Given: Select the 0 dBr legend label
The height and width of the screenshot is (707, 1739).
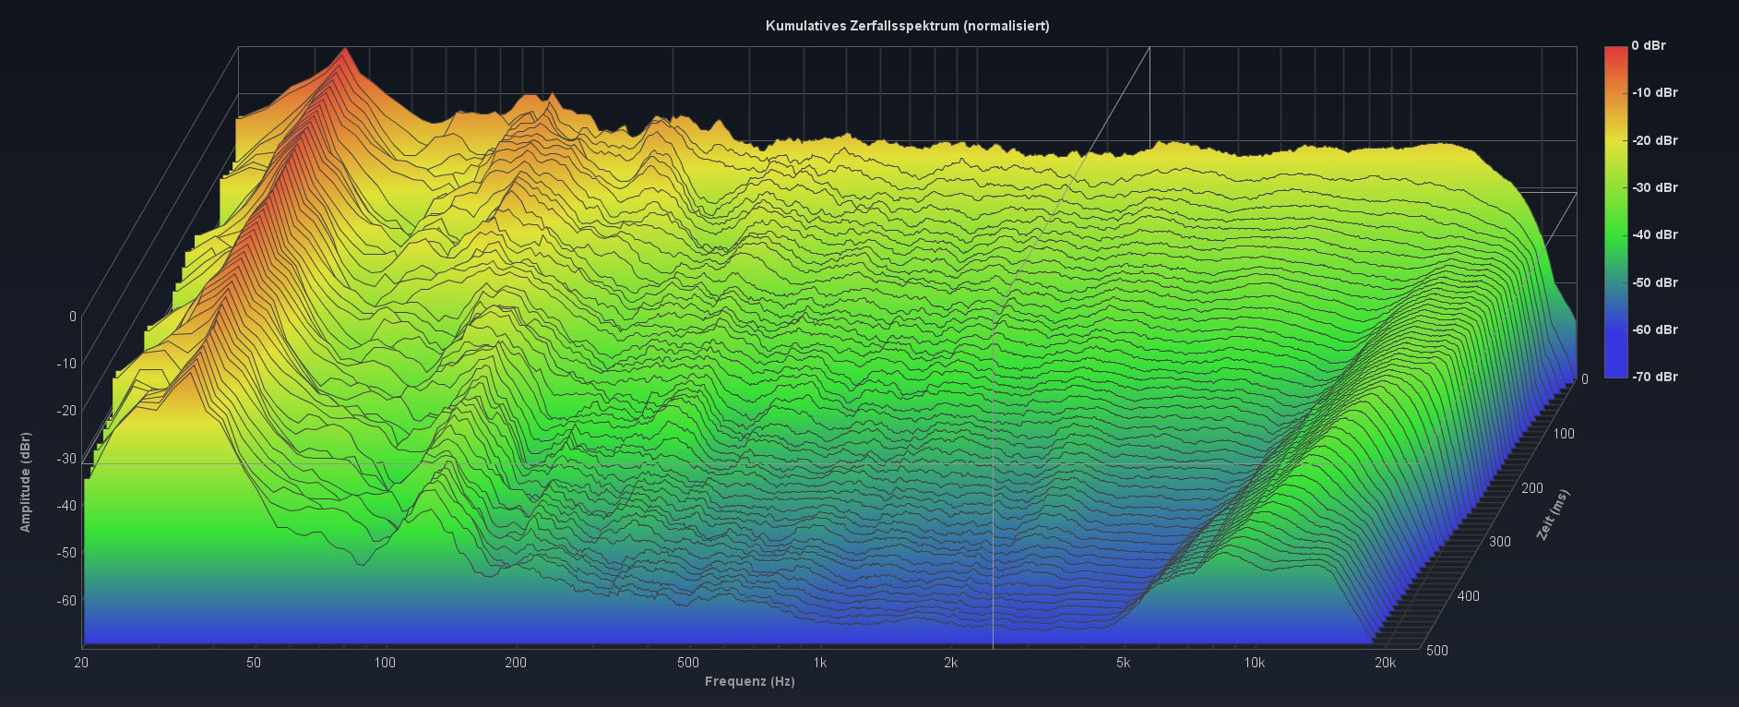Looking at the screenshot, I should (x=1648, y=45).
